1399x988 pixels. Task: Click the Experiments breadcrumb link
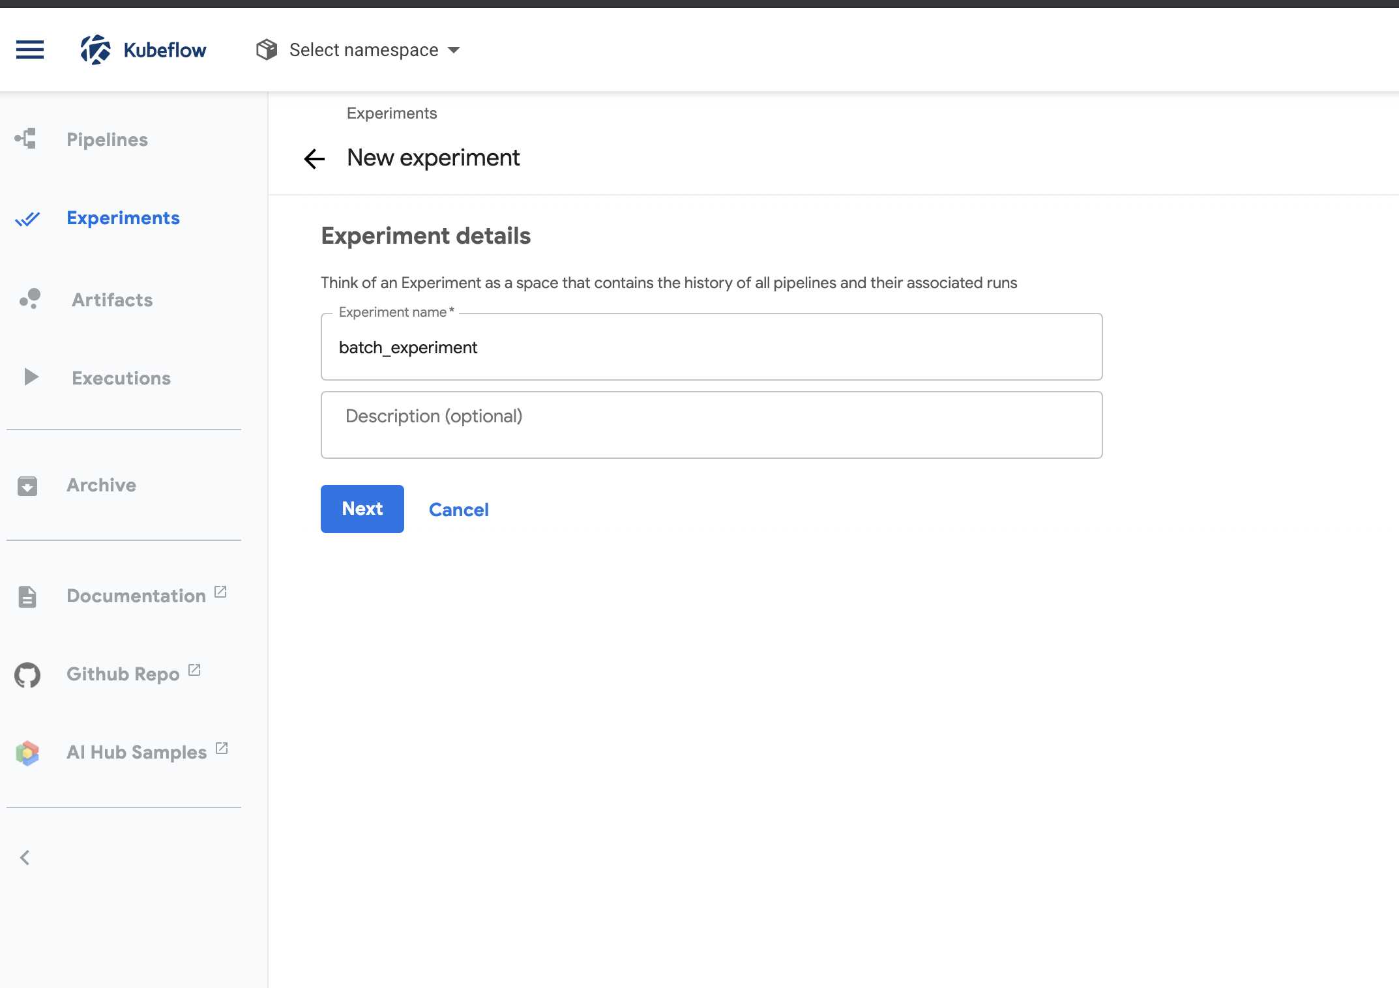tap(391, 113)
